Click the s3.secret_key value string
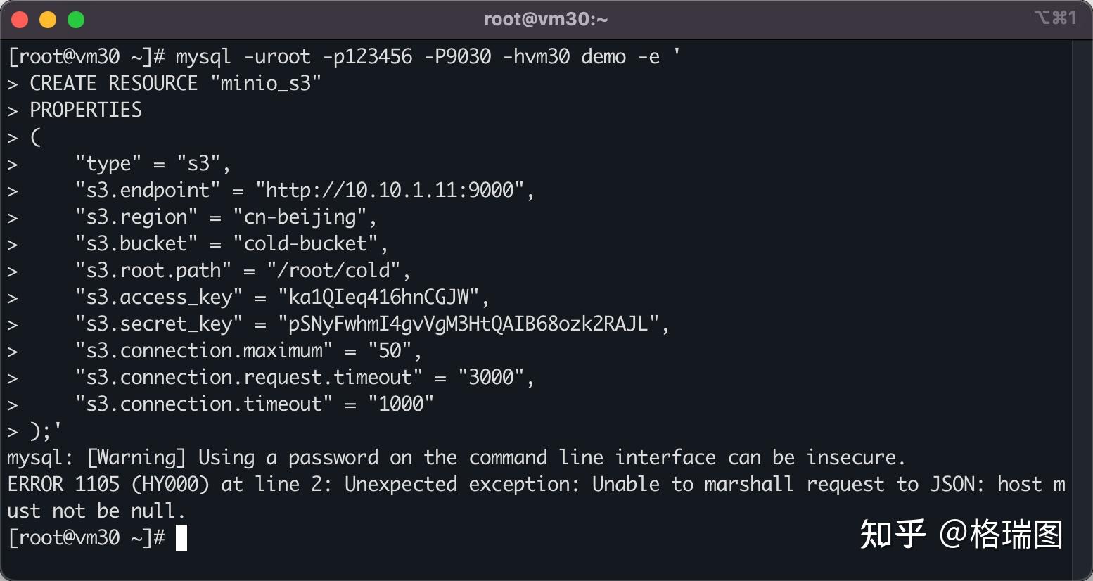 (468, 324)
